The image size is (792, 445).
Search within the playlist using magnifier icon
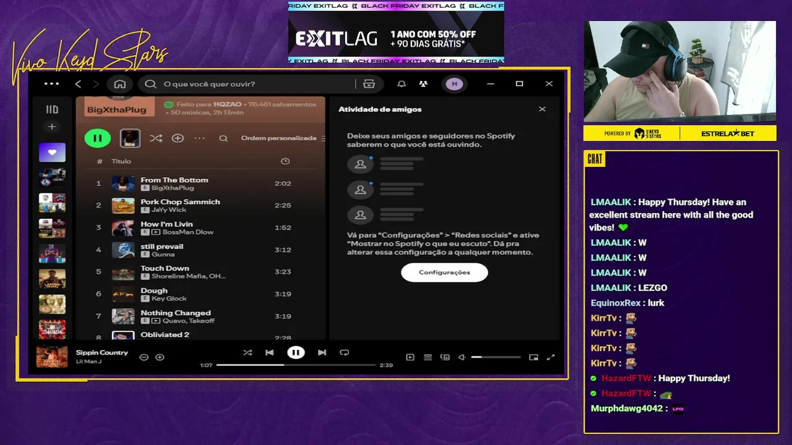coord(223,138)
